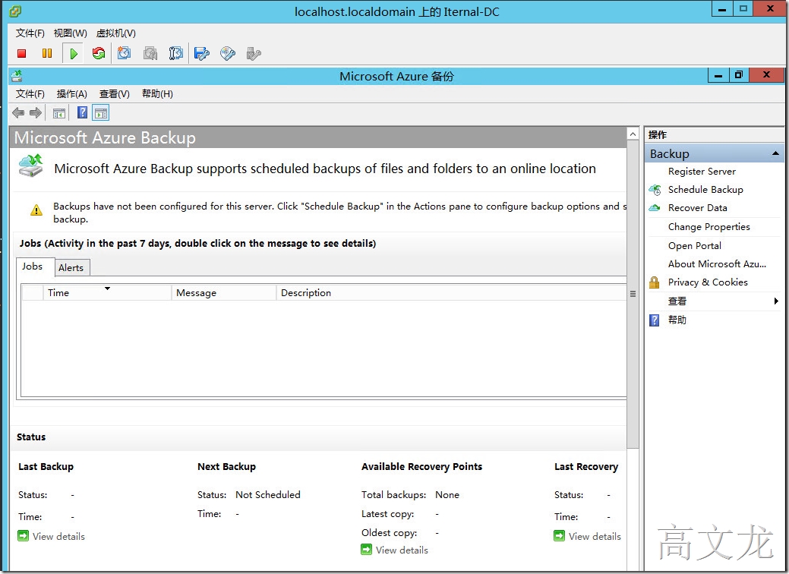Toggle the action pane toolbar icon

[x=101, y=113]
